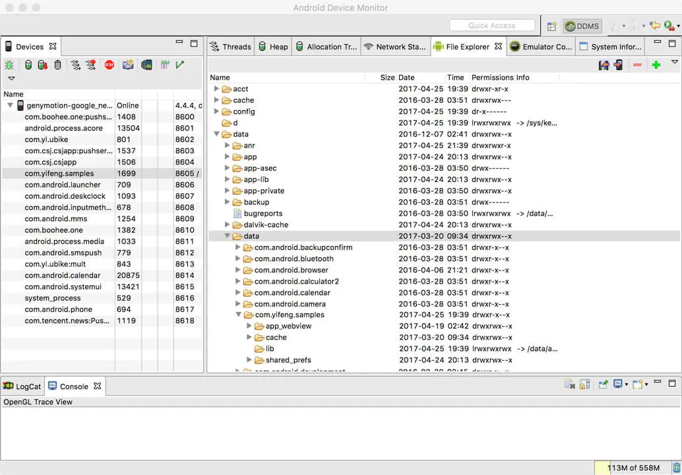Switch to the Allocation Tracker tab
The width and height of the screenshot is (682, 475).
point(326,47)
